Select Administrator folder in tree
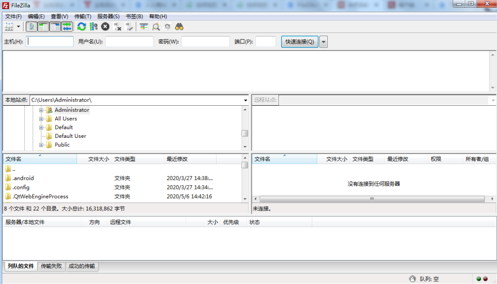The width and height of the screenshot is (497, 284). point(72,110)
